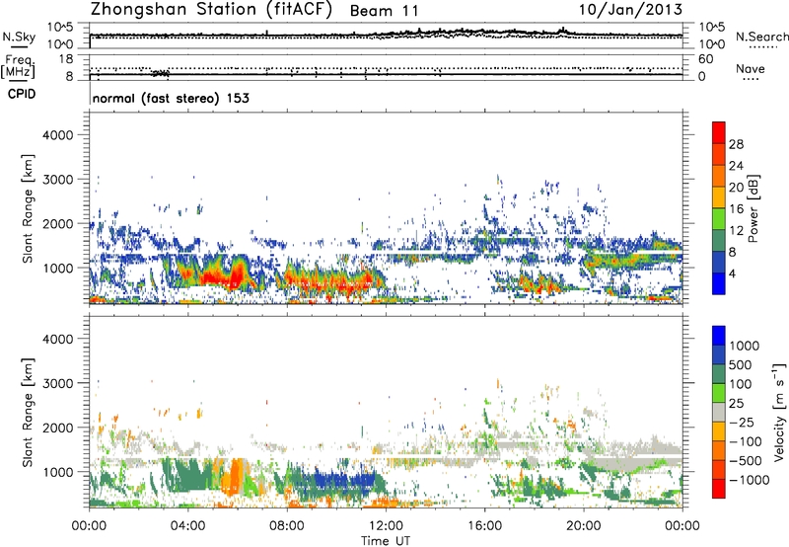Click the right-side Nave axis tick '60'
Screen dimensions: 789x547
point(705,59)
